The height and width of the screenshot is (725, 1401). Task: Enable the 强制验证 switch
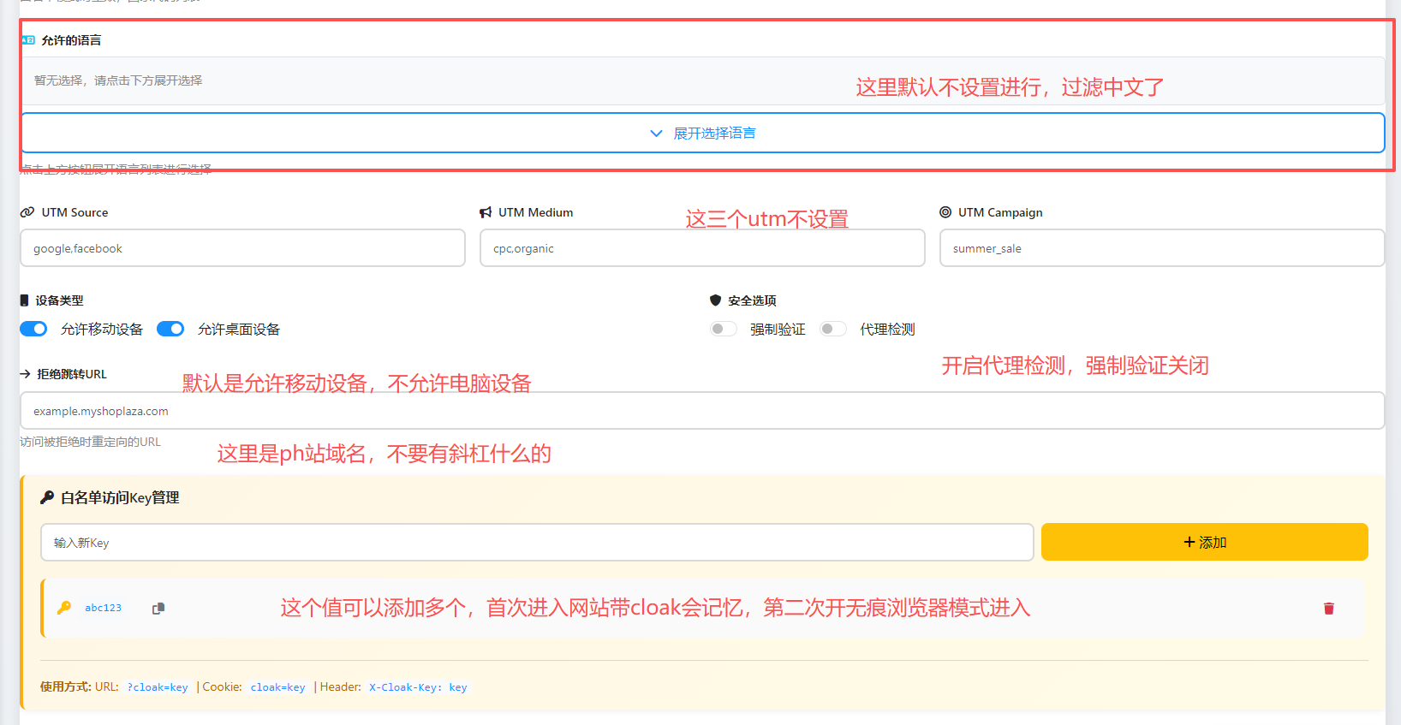723,330
